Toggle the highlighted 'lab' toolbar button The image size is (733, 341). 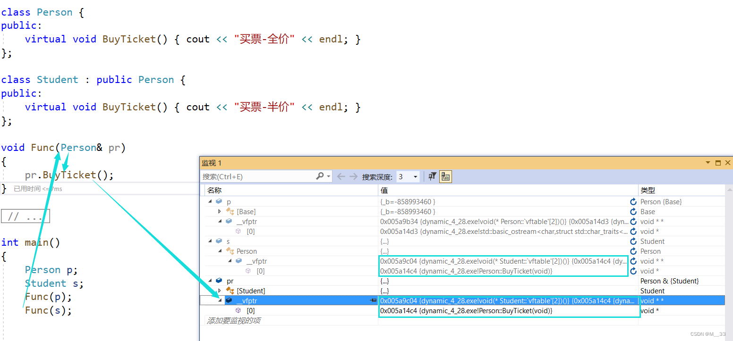(445, 176)
